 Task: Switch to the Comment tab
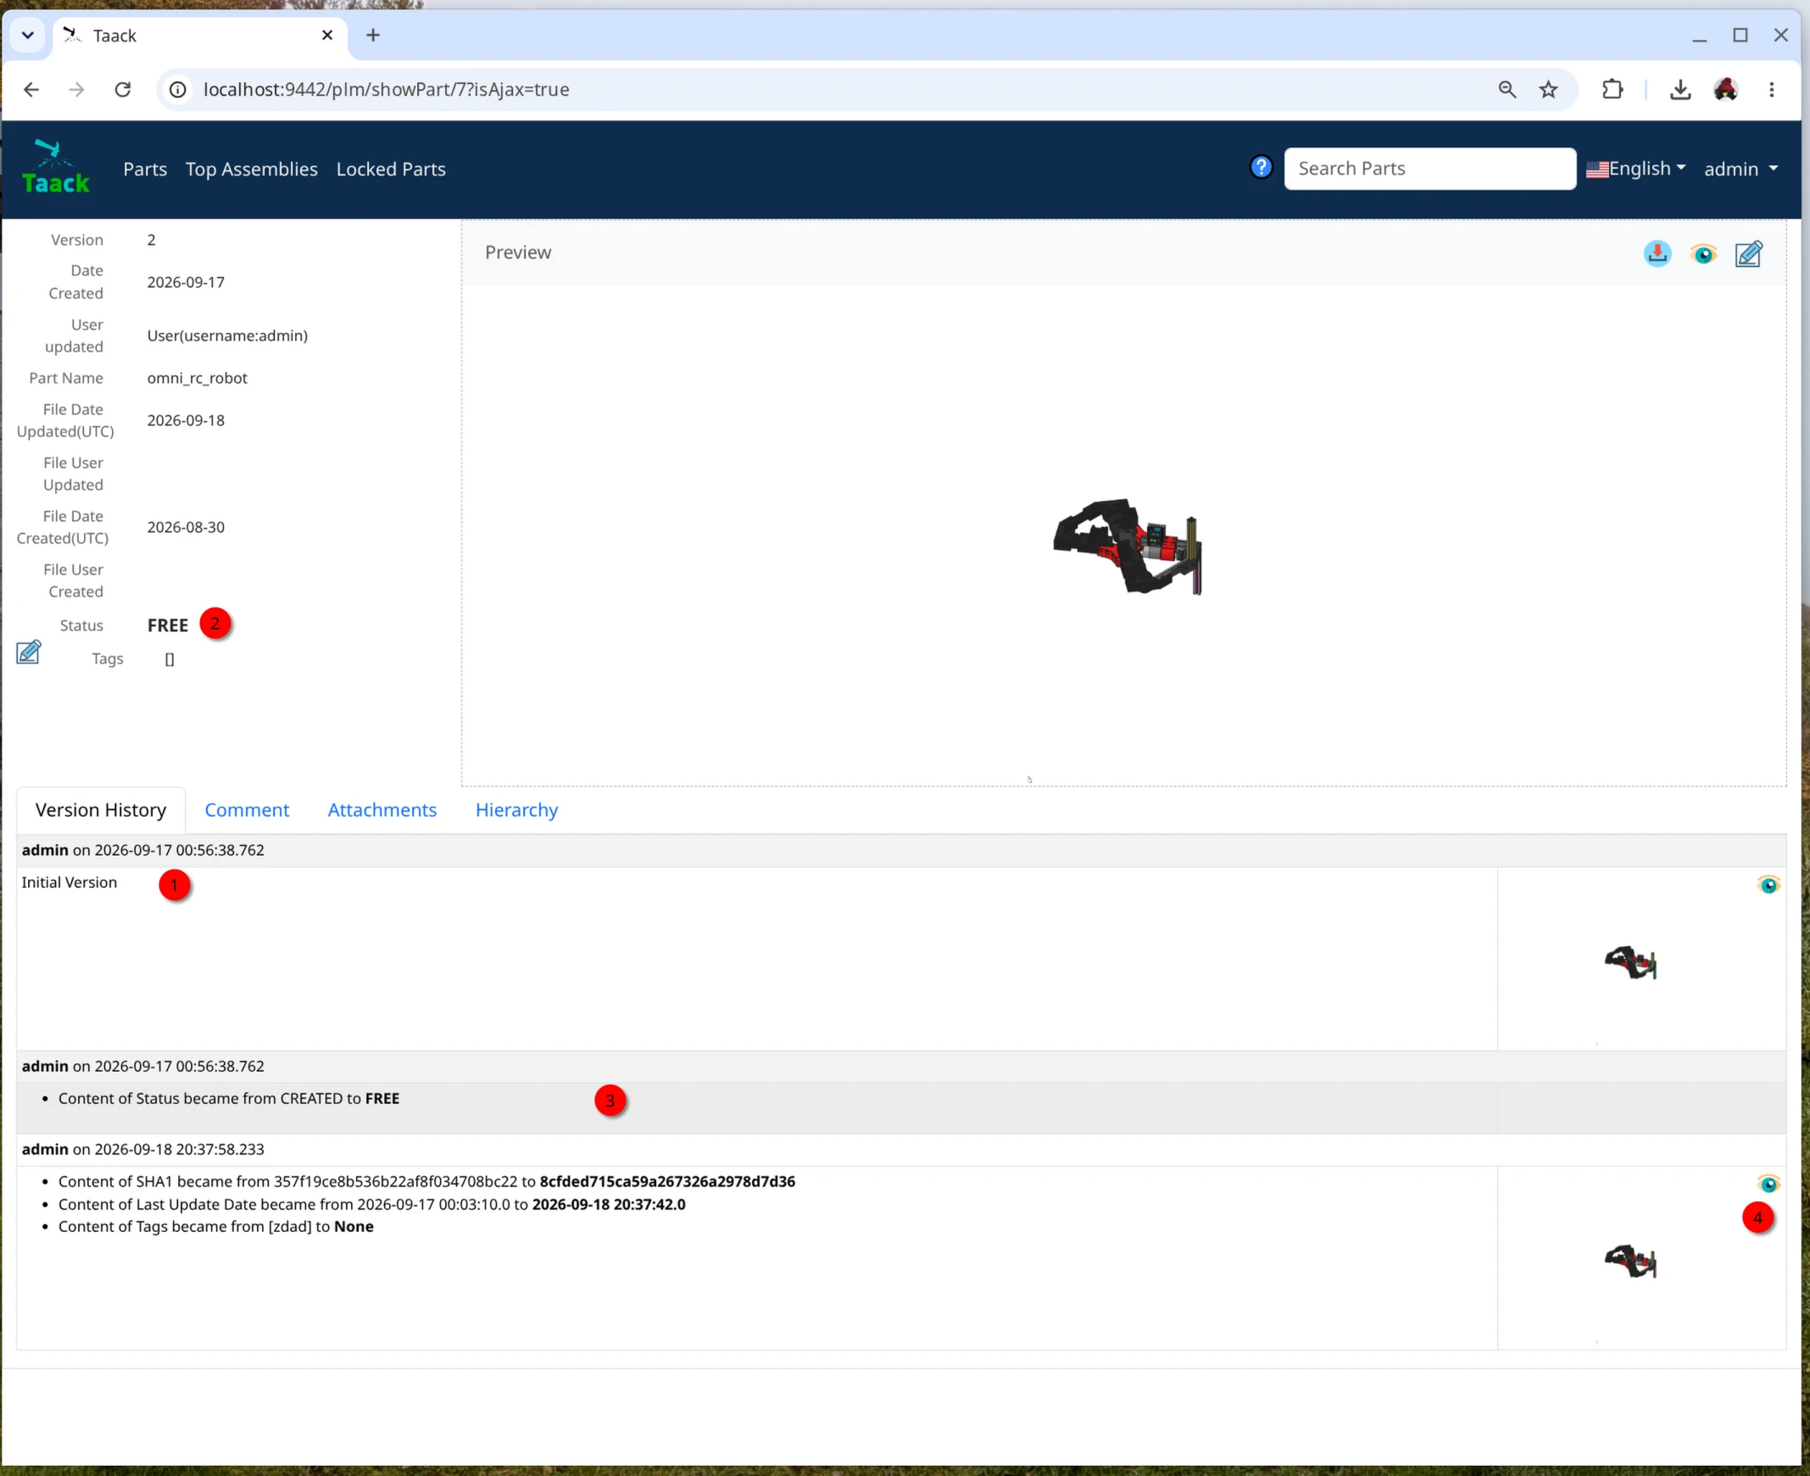(x=247, y=809)
